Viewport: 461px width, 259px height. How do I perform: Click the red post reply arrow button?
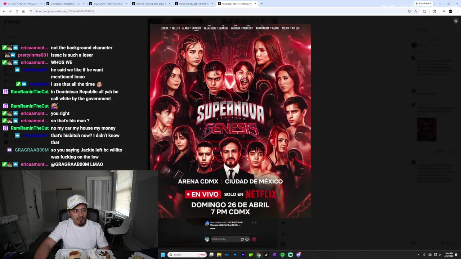pos(254,239)
